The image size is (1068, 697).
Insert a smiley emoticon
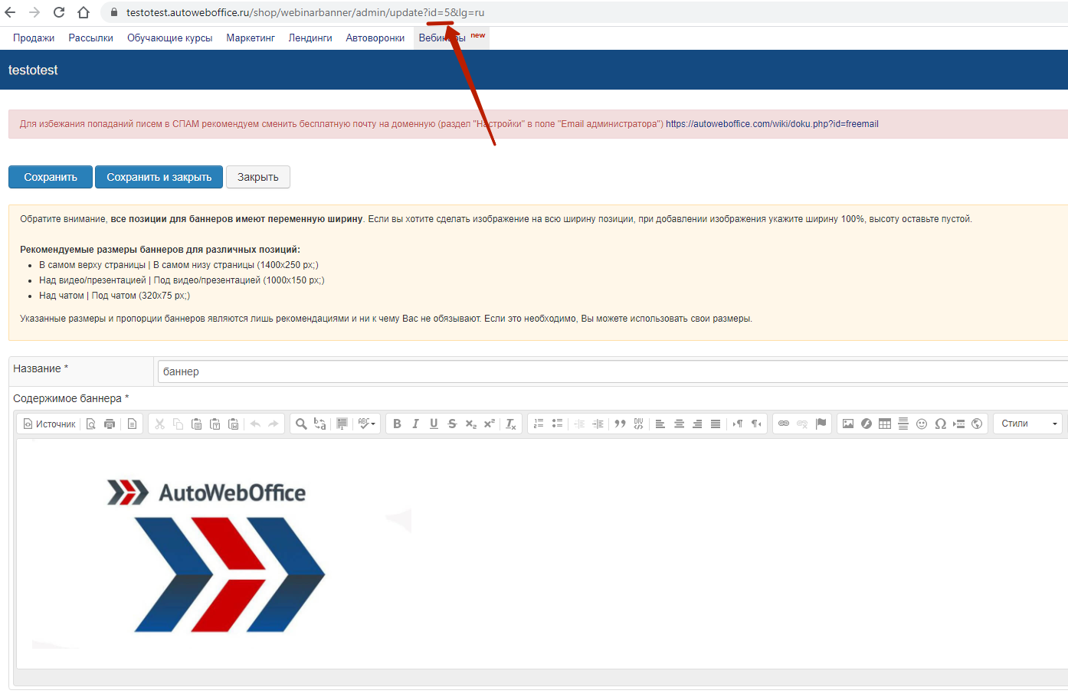click(x=922, y=424)
